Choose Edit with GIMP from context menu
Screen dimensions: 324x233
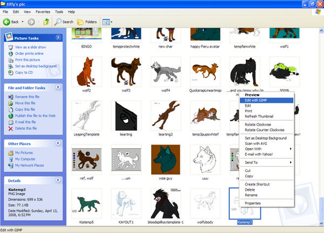point(266,100)
